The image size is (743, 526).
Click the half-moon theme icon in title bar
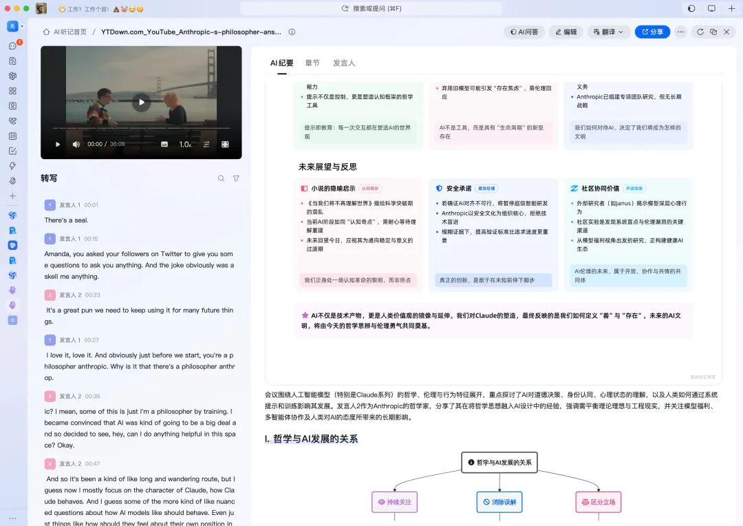click(x=691, y=8)
